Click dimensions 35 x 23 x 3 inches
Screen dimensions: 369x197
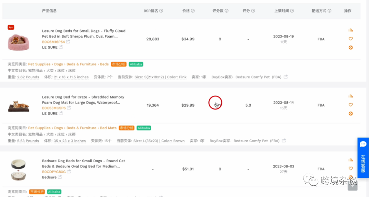coord(70,141)
